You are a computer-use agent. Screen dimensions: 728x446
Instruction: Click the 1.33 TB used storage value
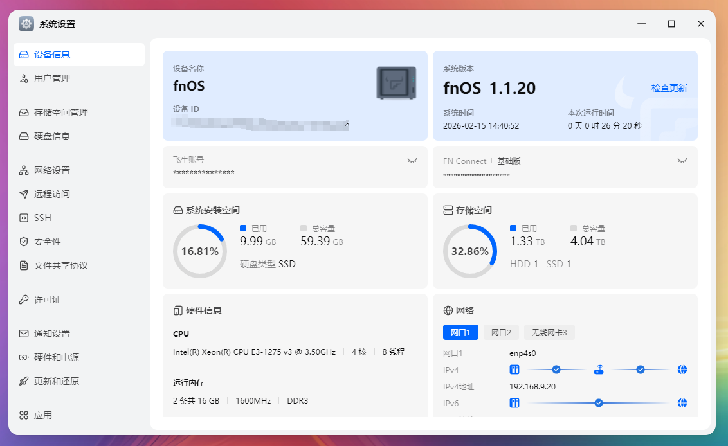point(527,242)
